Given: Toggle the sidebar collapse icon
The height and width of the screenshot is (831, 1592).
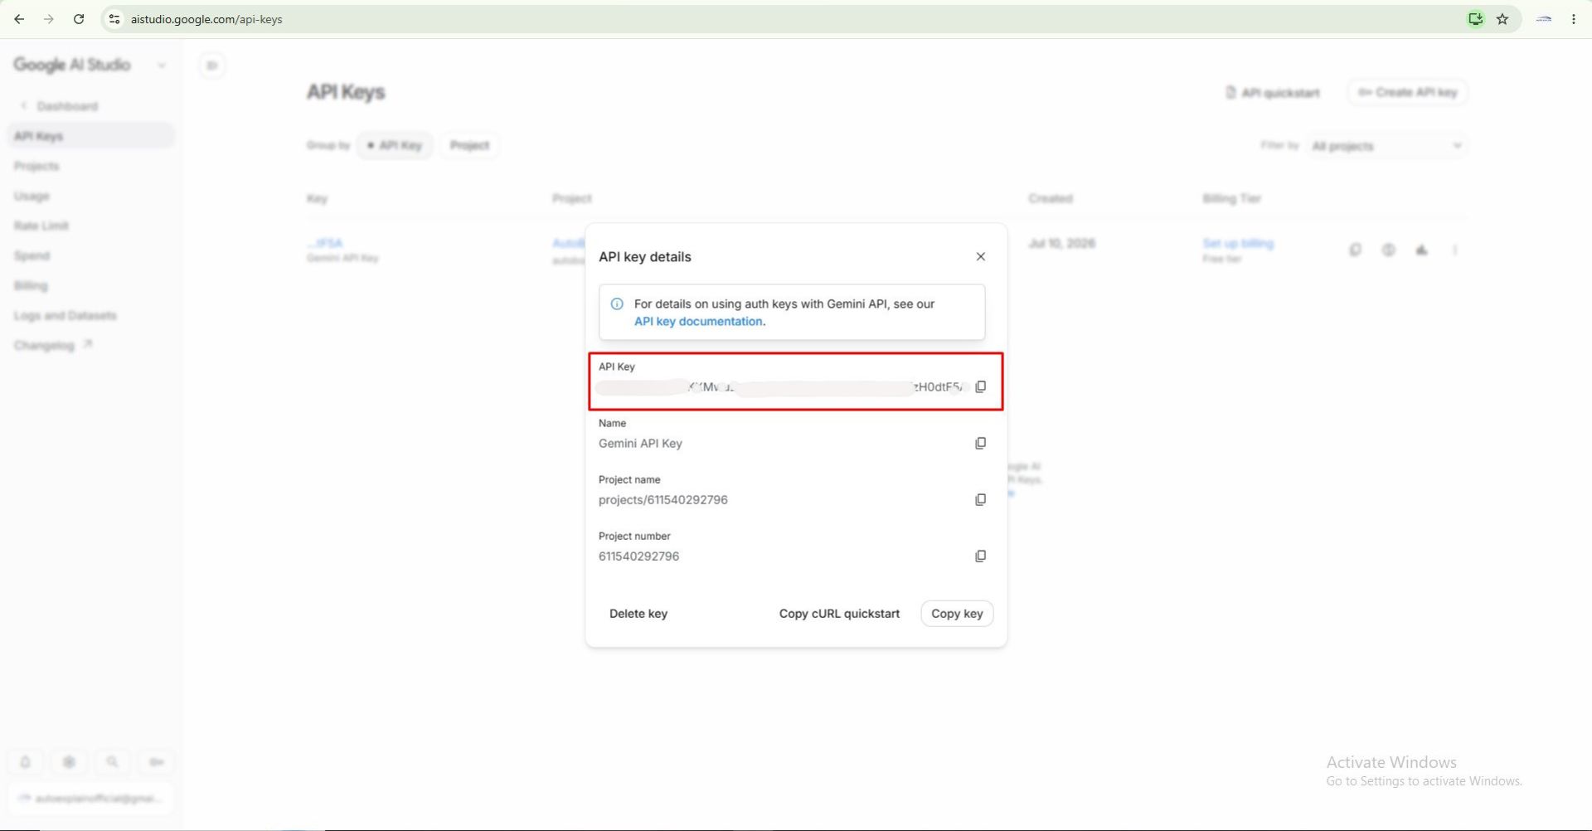Looking at the screenshot, I should point(212,66).
